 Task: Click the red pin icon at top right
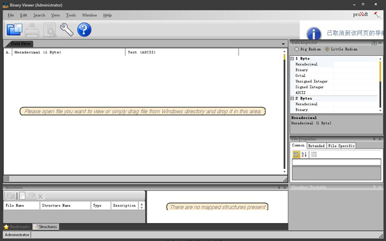pyautogui.click(x=378, y=15)
